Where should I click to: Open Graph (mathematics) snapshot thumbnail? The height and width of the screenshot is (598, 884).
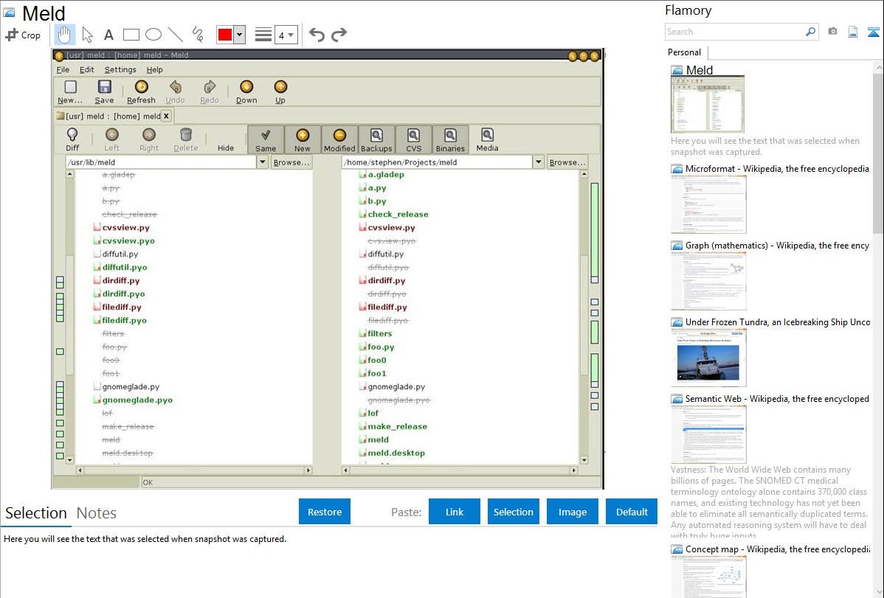coord(708,281)
